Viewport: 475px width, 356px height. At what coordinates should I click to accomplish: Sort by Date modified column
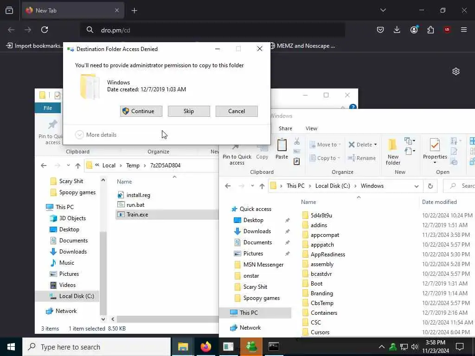439,202
